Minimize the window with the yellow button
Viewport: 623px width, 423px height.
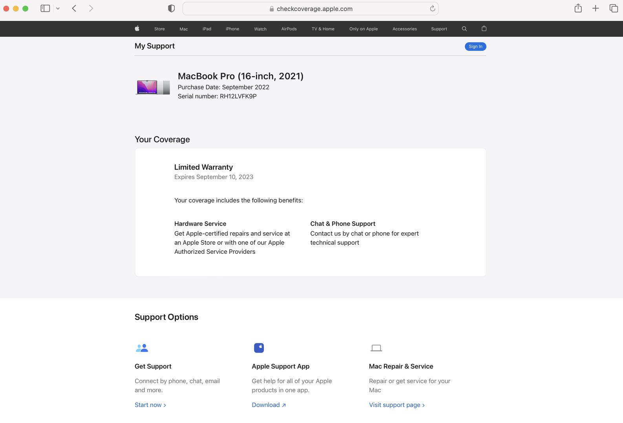[x=16, y=9]
